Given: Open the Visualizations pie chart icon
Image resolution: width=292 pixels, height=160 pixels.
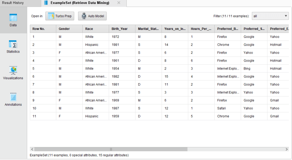Looking at the screenshot, I should (13, 71).
